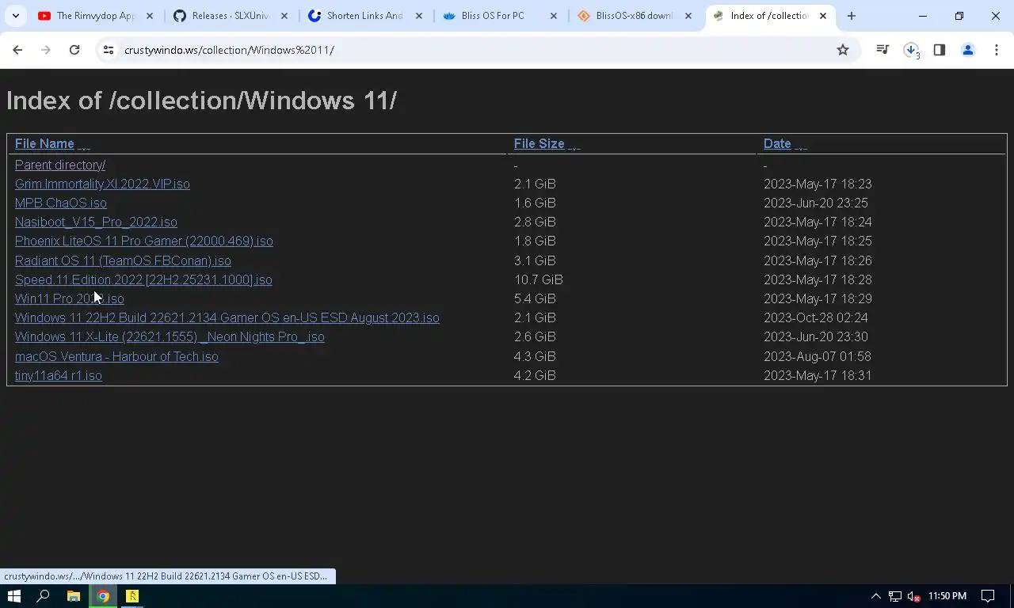This screenshot has width=1014, height=608.
Task: Open File Explorer from taskbar
Action: coord(73,596)
